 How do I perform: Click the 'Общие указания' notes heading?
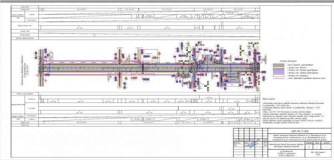tap(269, 99)
